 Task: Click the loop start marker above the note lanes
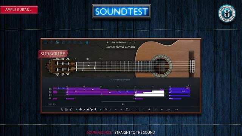coord(60,85)
